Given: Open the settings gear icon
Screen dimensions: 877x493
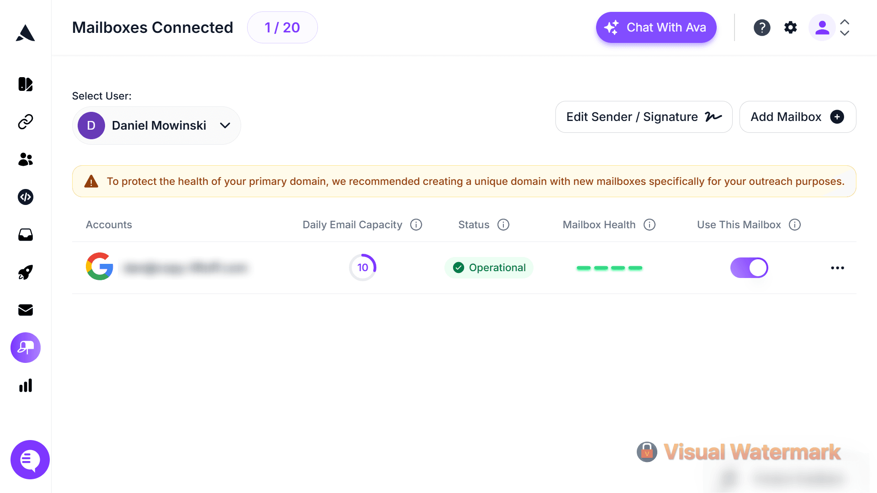Looking at the screenshot, I should click(791, 27).
